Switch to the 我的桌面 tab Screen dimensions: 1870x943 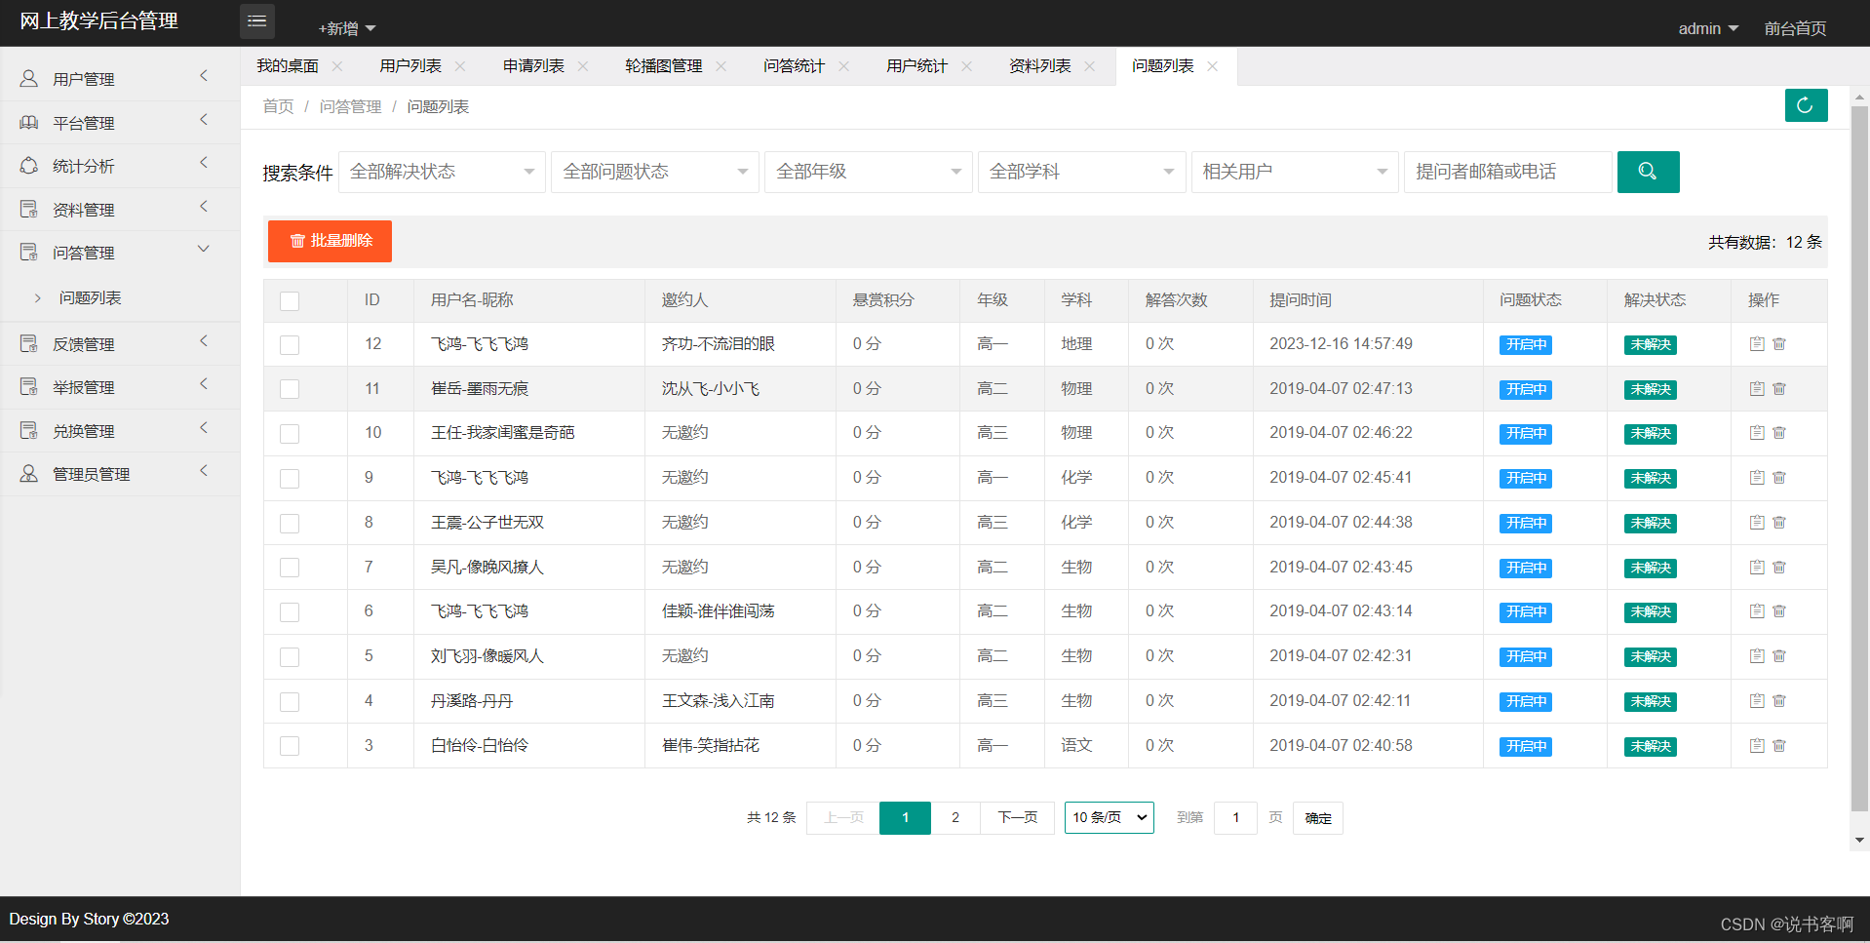pyautogui.click(x=288, y=66)
